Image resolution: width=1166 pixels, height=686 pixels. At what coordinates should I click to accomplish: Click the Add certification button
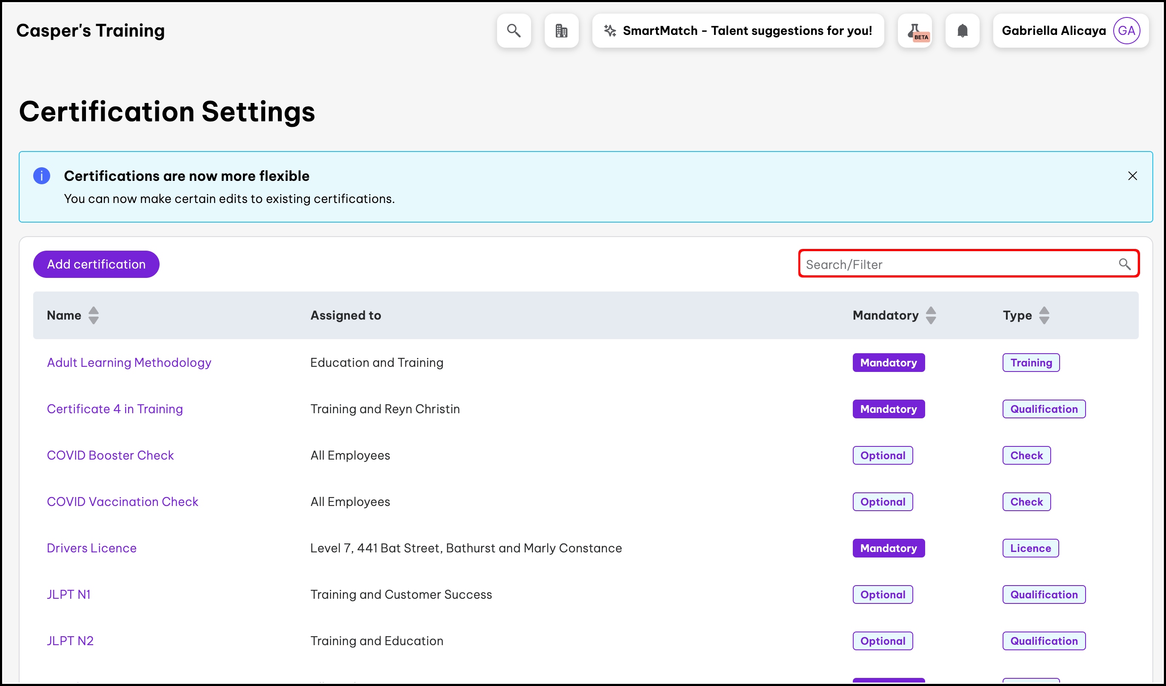96,264
